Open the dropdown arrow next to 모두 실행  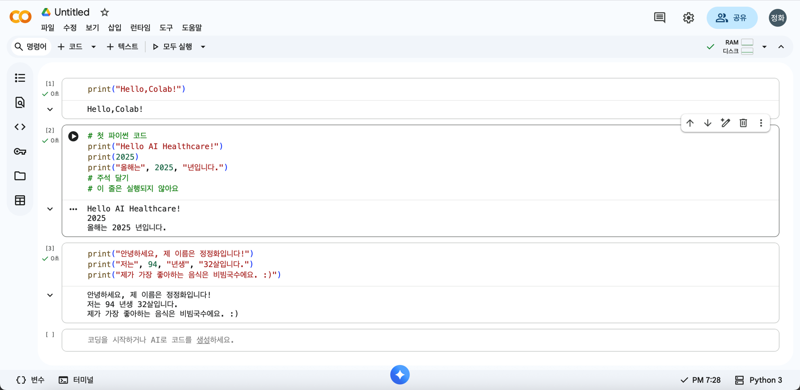tap(203, 47)
